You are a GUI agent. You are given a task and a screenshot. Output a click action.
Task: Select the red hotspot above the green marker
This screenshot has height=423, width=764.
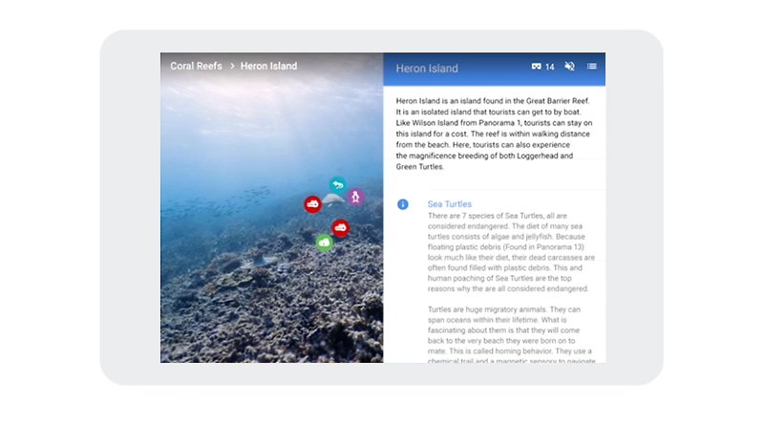coord(340,227)
